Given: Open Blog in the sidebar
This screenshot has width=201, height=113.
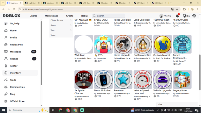Looking at the screenshot, I should coord(12,94).
